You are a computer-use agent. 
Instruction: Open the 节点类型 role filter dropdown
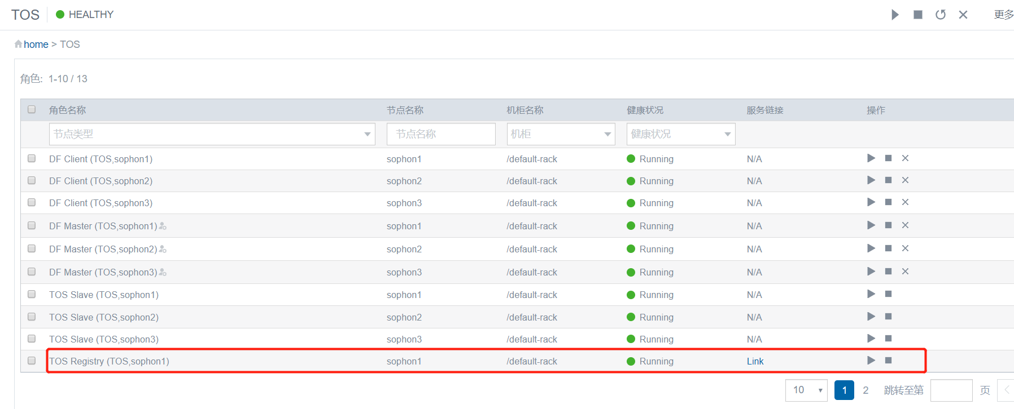click(212, 134)
